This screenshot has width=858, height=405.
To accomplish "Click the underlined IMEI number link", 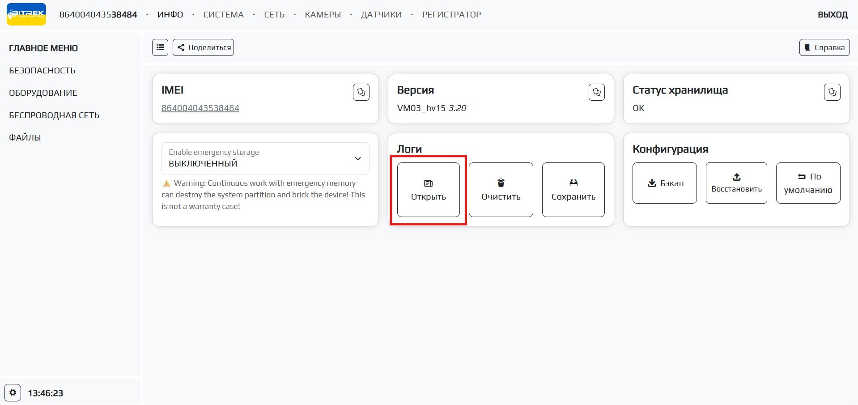I will [200, 108].
